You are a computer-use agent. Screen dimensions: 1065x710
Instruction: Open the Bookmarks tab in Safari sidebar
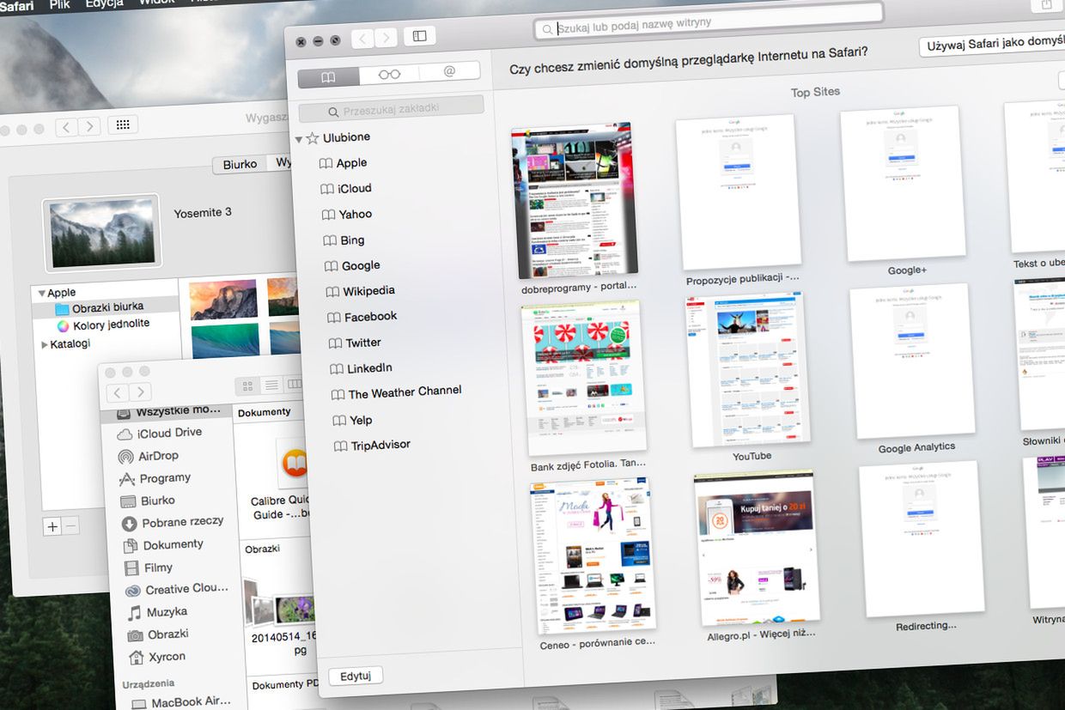(x=328, y=76)
